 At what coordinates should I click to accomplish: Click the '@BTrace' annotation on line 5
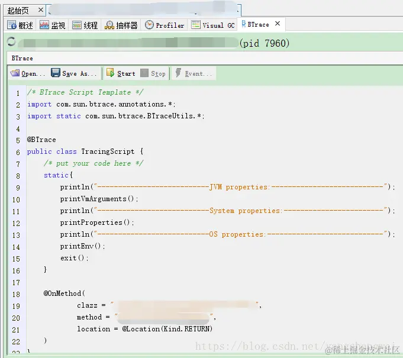[41, 140]
